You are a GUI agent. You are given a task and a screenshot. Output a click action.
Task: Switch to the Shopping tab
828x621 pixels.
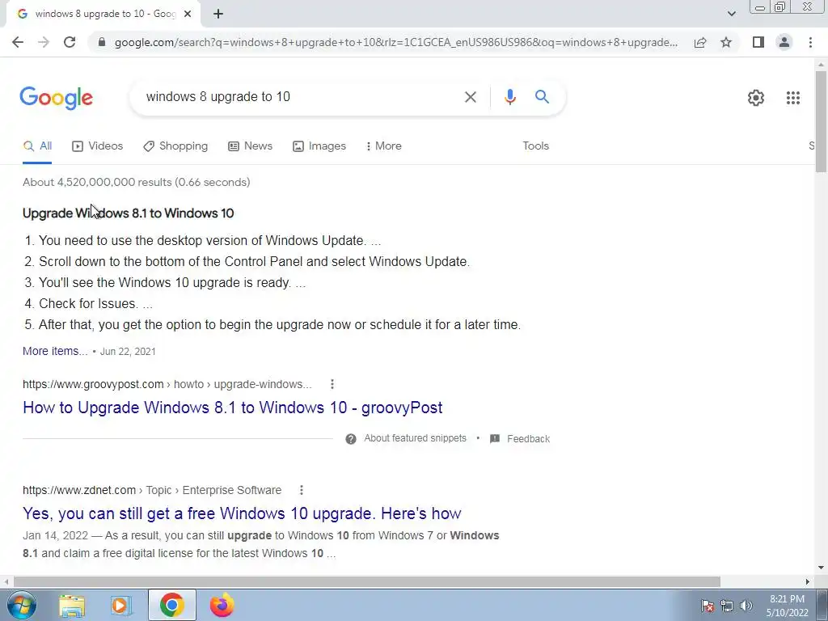pyautogui.click(x=175, y=146)
